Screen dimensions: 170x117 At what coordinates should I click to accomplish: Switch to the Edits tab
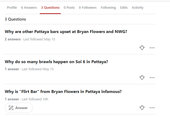(x=124, y=7)
